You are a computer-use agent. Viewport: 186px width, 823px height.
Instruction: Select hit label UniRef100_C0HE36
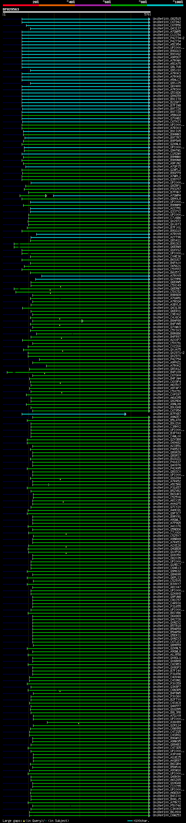click(167, 257)
